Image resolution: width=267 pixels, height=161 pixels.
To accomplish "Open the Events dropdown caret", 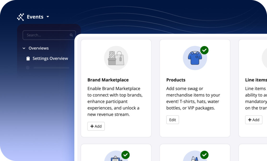I will [48, 17].
